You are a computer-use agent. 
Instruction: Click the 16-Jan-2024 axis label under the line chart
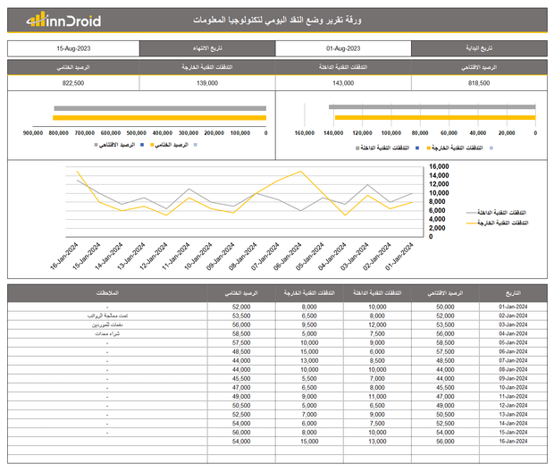64,257
